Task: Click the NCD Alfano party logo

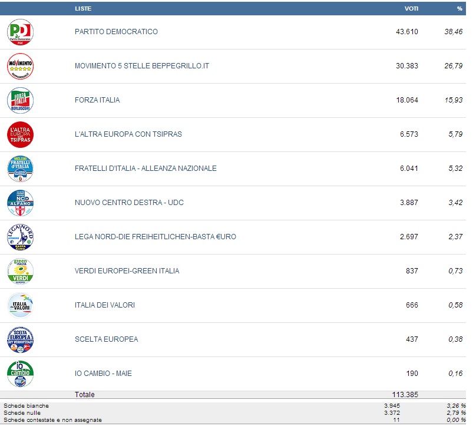Action: [x=20, y=203]
